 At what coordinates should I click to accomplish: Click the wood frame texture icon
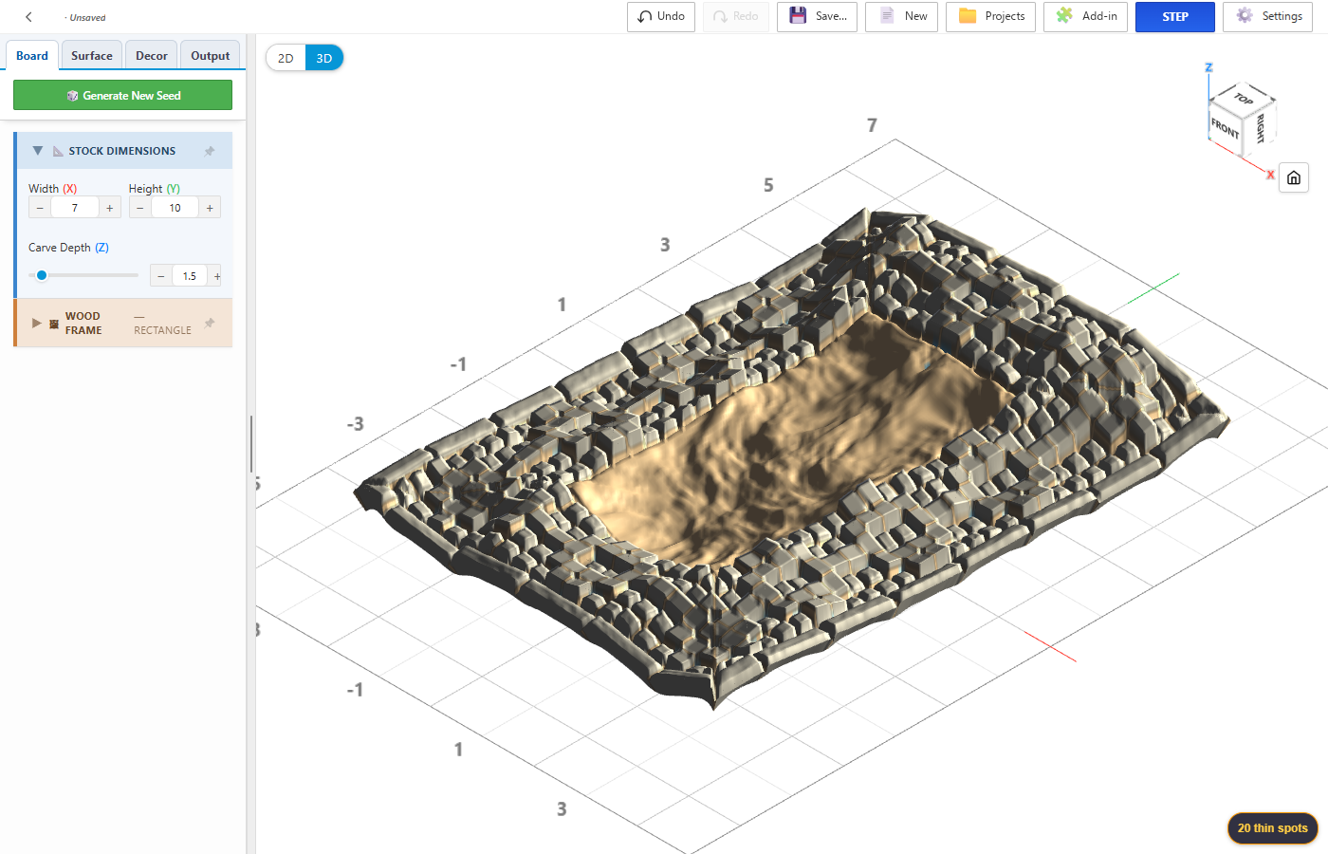point(54,324)
